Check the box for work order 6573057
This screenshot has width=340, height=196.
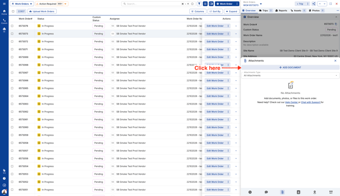pyautogui.click(x=12, y=151)
